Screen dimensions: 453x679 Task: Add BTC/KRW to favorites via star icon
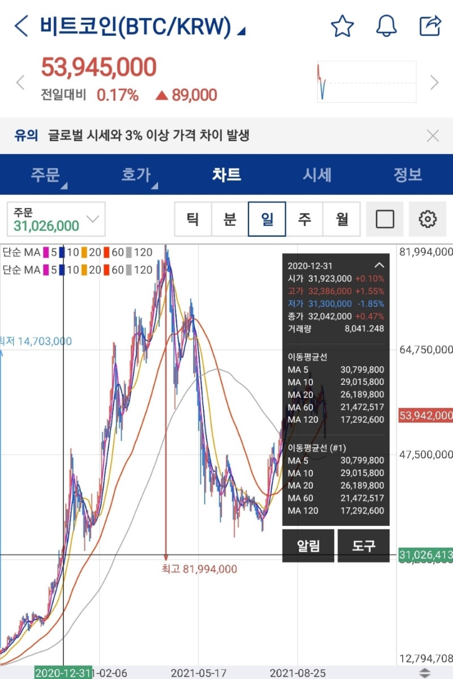(343, 26)
